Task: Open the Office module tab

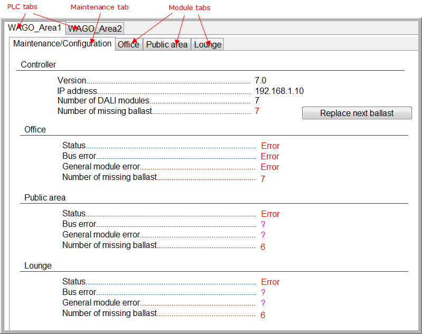Action: [128, 44]
